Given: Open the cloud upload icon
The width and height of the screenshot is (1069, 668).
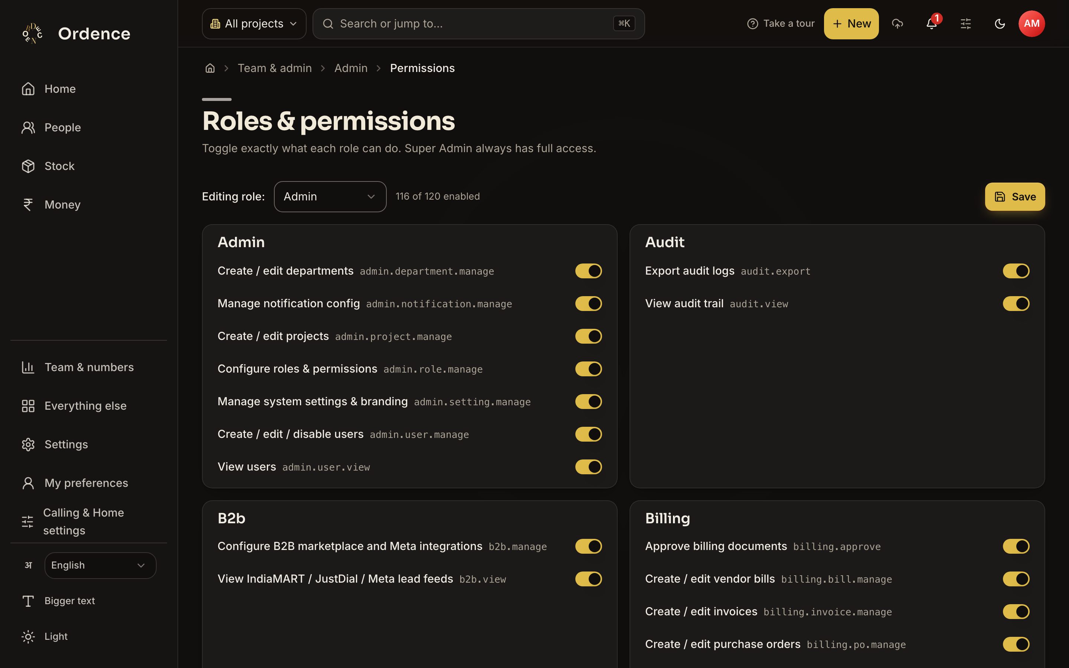Looking at the screenshot, I should coord(897,23).
